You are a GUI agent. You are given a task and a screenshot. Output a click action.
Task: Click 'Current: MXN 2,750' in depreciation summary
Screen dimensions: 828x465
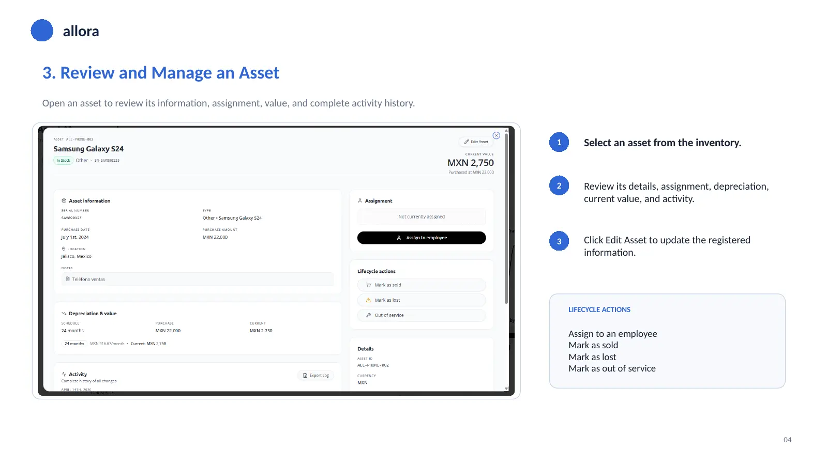point(148,344)
